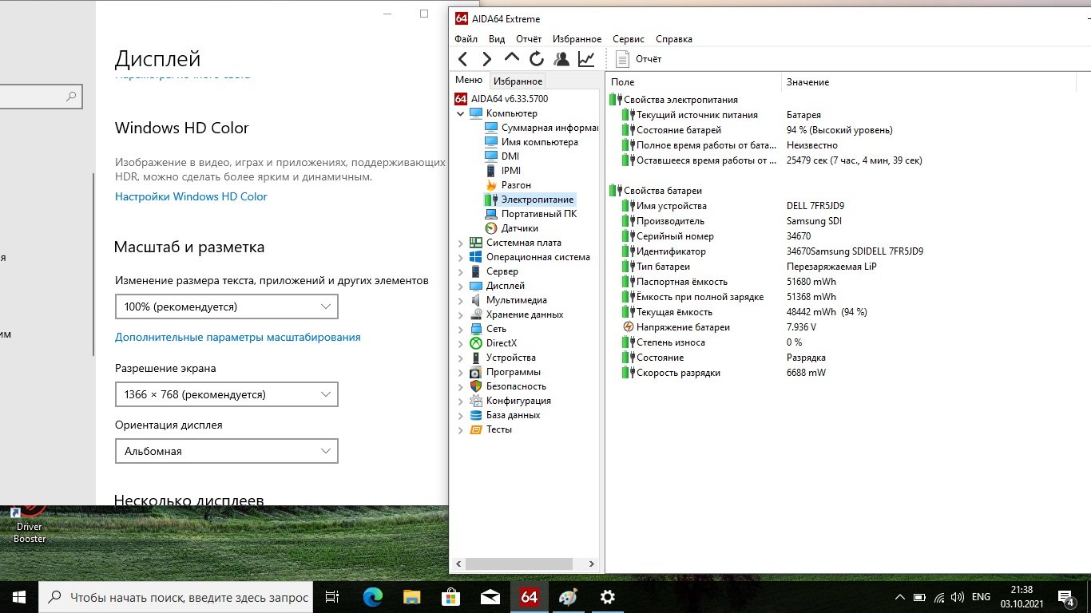1091x613 pixels.
Task: Open the Сервис menu
Action: click(629, 39)
